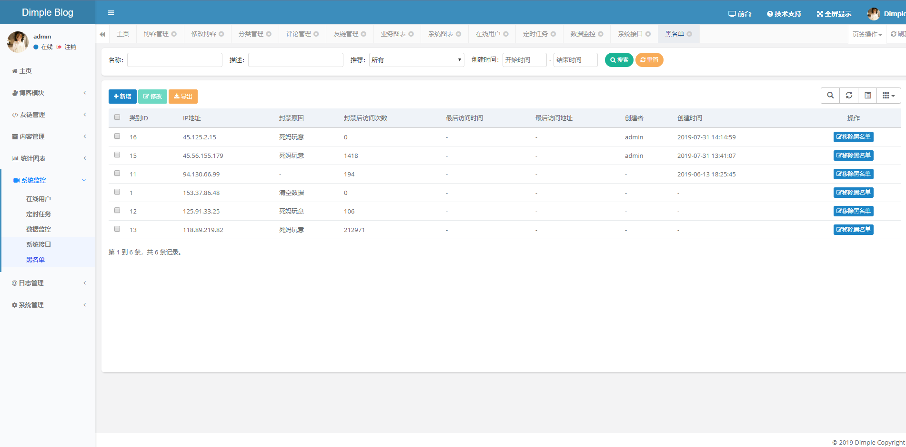906x447 pixels.
Task: Open 数据监控 in the sidebar submenu
Action: (39, 229)
